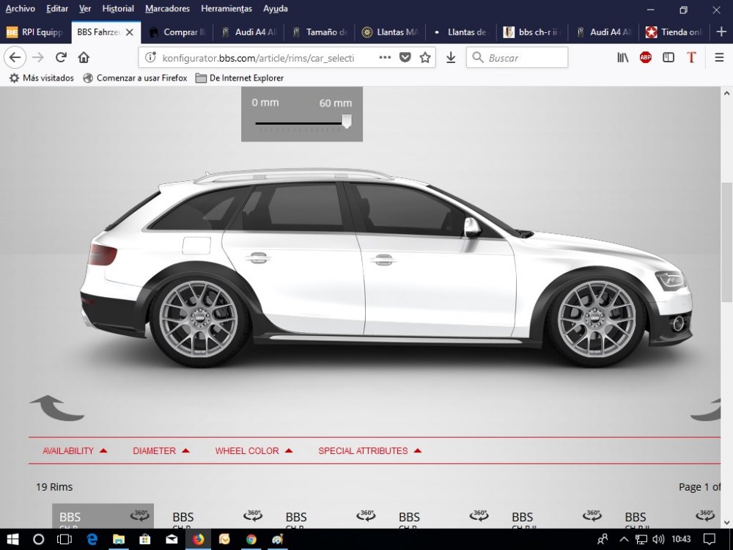
Task: Open the Firefox library
Action: click(x=622, y=57)
